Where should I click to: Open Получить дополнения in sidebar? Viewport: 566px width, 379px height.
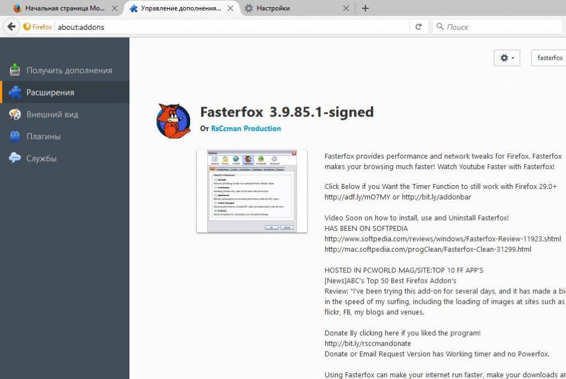click(x=65, y=70)
